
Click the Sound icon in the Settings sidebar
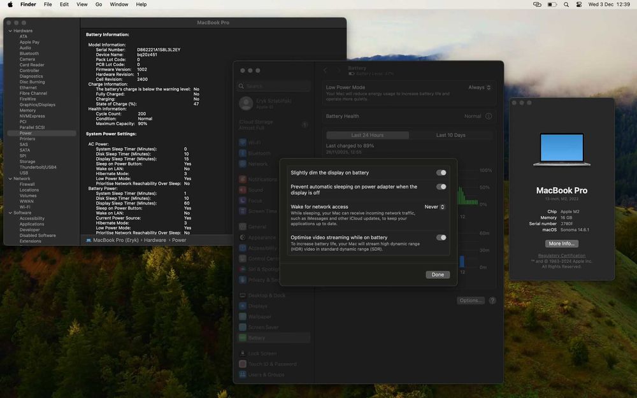[243, 190]
